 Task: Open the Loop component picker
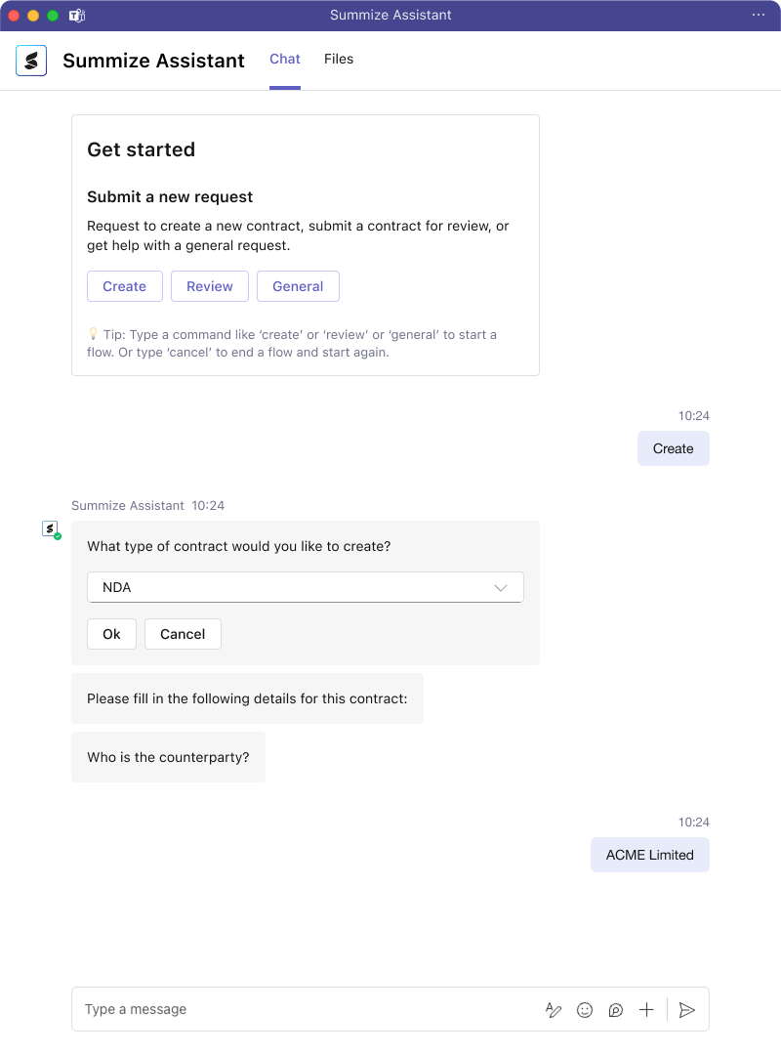tap(616, 1010)
